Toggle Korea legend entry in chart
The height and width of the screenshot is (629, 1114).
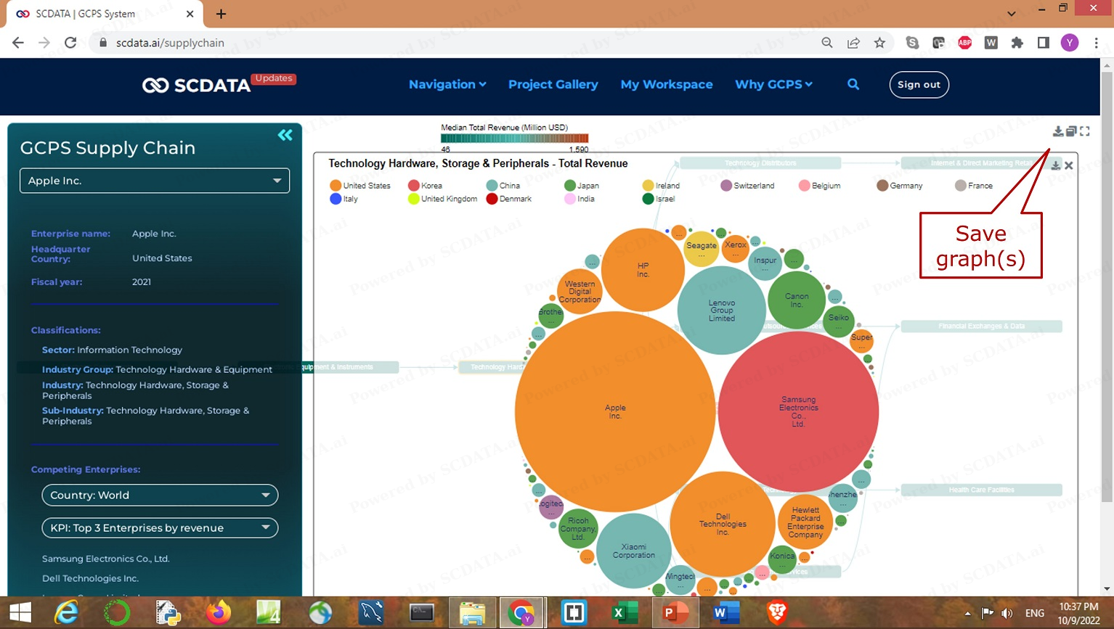point(426,186)
